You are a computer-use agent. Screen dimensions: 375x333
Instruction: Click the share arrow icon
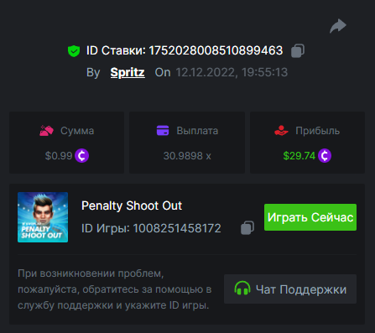[338, 26]
